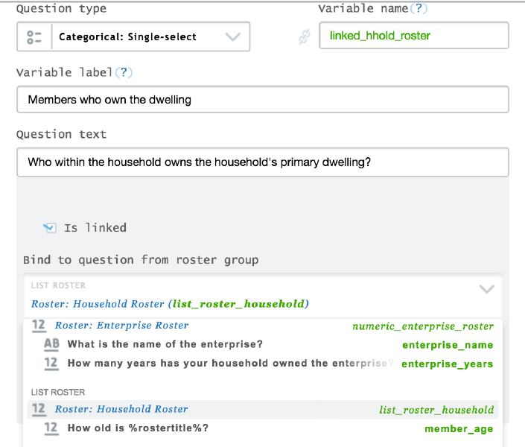Select Roster: Household Roster list option
Screen dimensions: 525x447
pyautogui.click(x=122, y=409)
